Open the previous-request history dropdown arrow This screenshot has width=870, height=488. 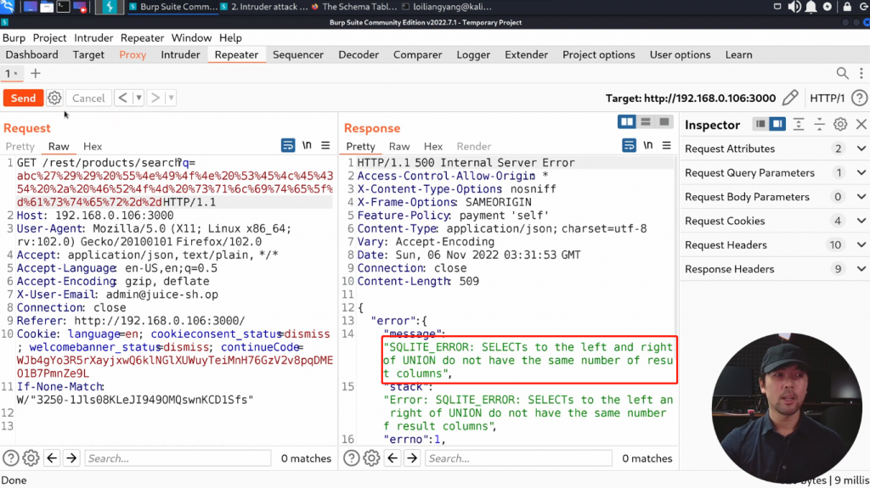[x=138, y=98]
